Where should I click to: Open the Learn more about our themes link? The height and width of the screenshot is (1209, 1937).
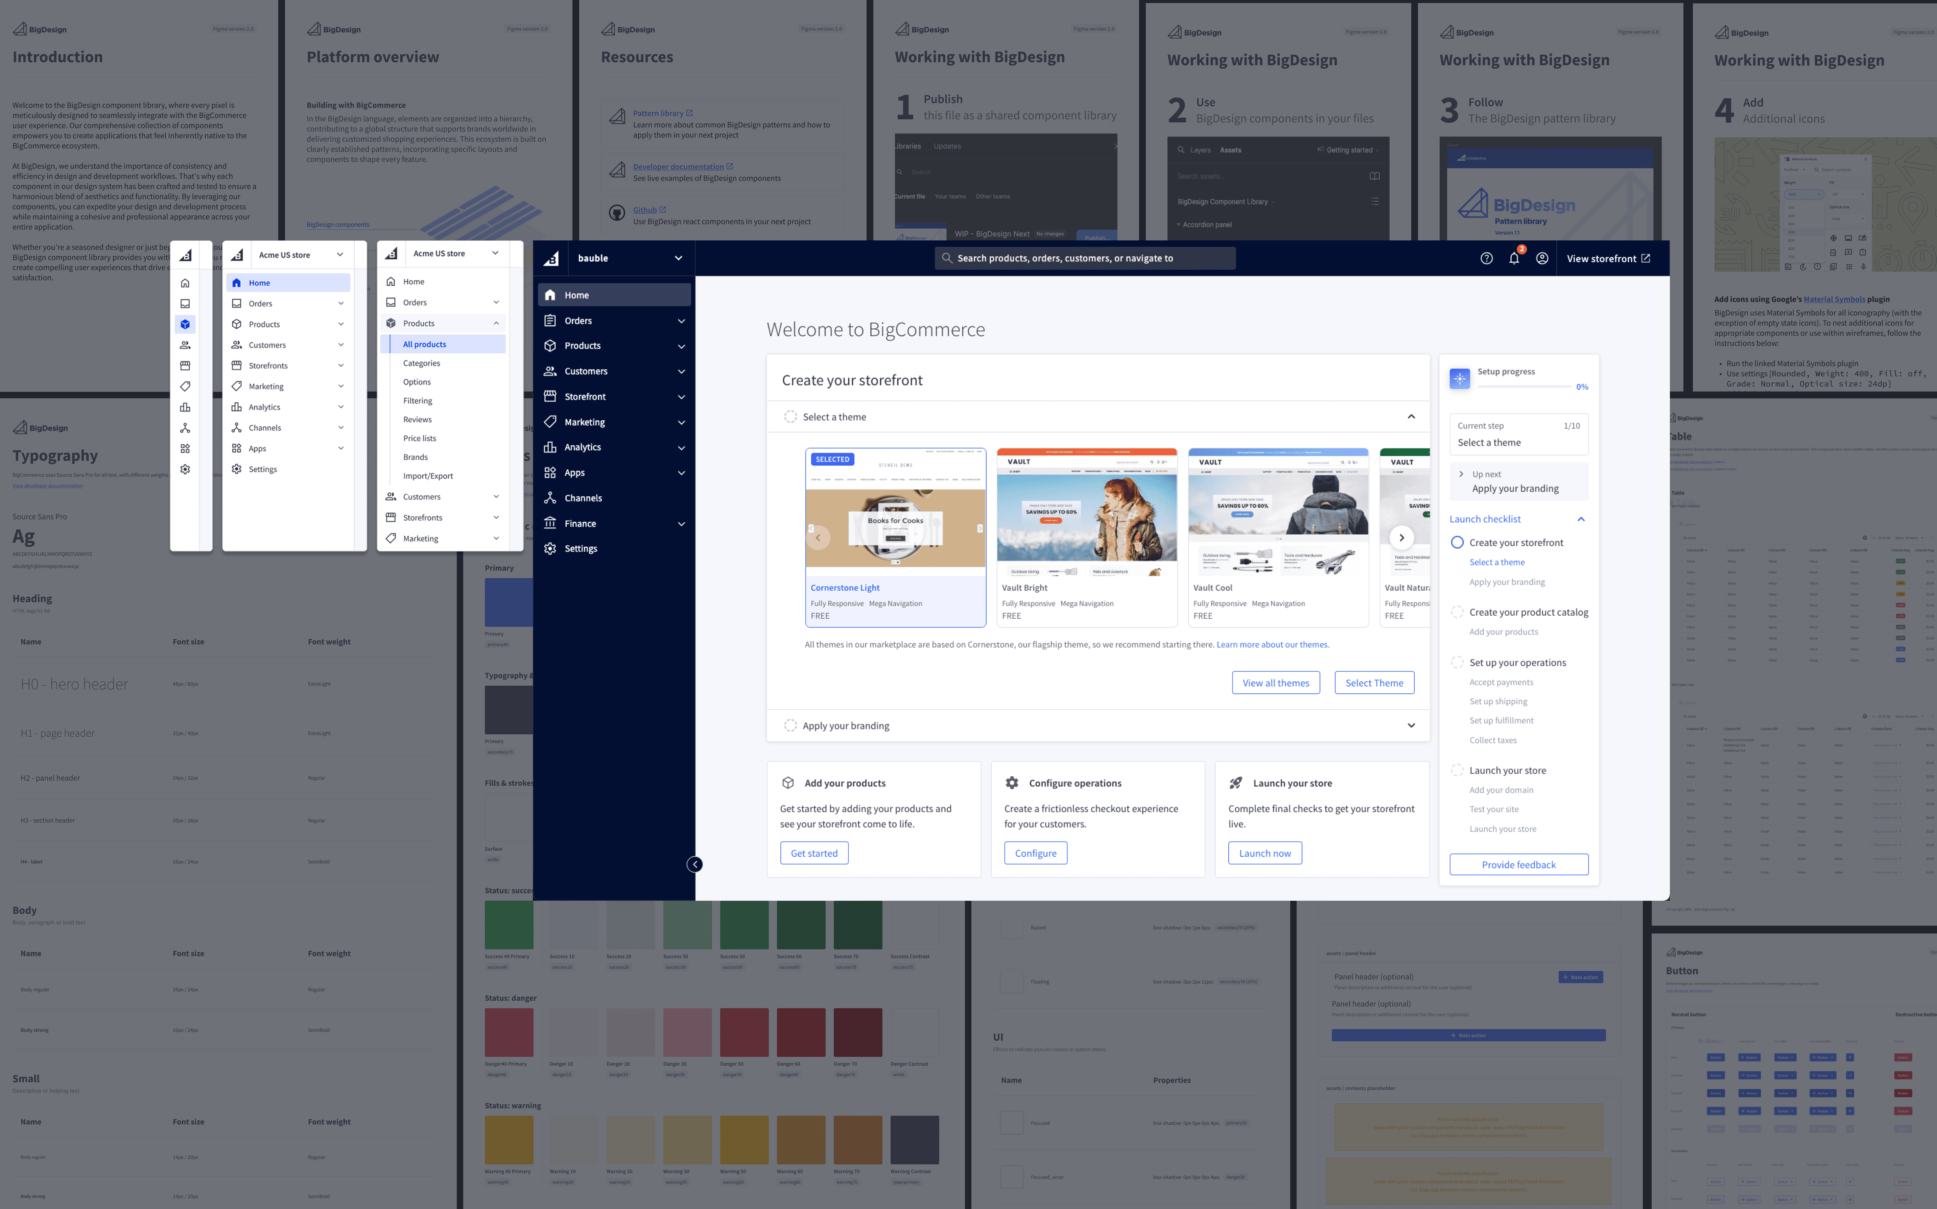pyautogui.click(x=1273, y=644)
